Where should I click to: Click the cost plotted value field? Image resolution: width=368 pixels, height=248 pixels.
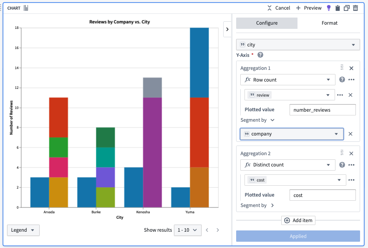click(x=323, y=195)
